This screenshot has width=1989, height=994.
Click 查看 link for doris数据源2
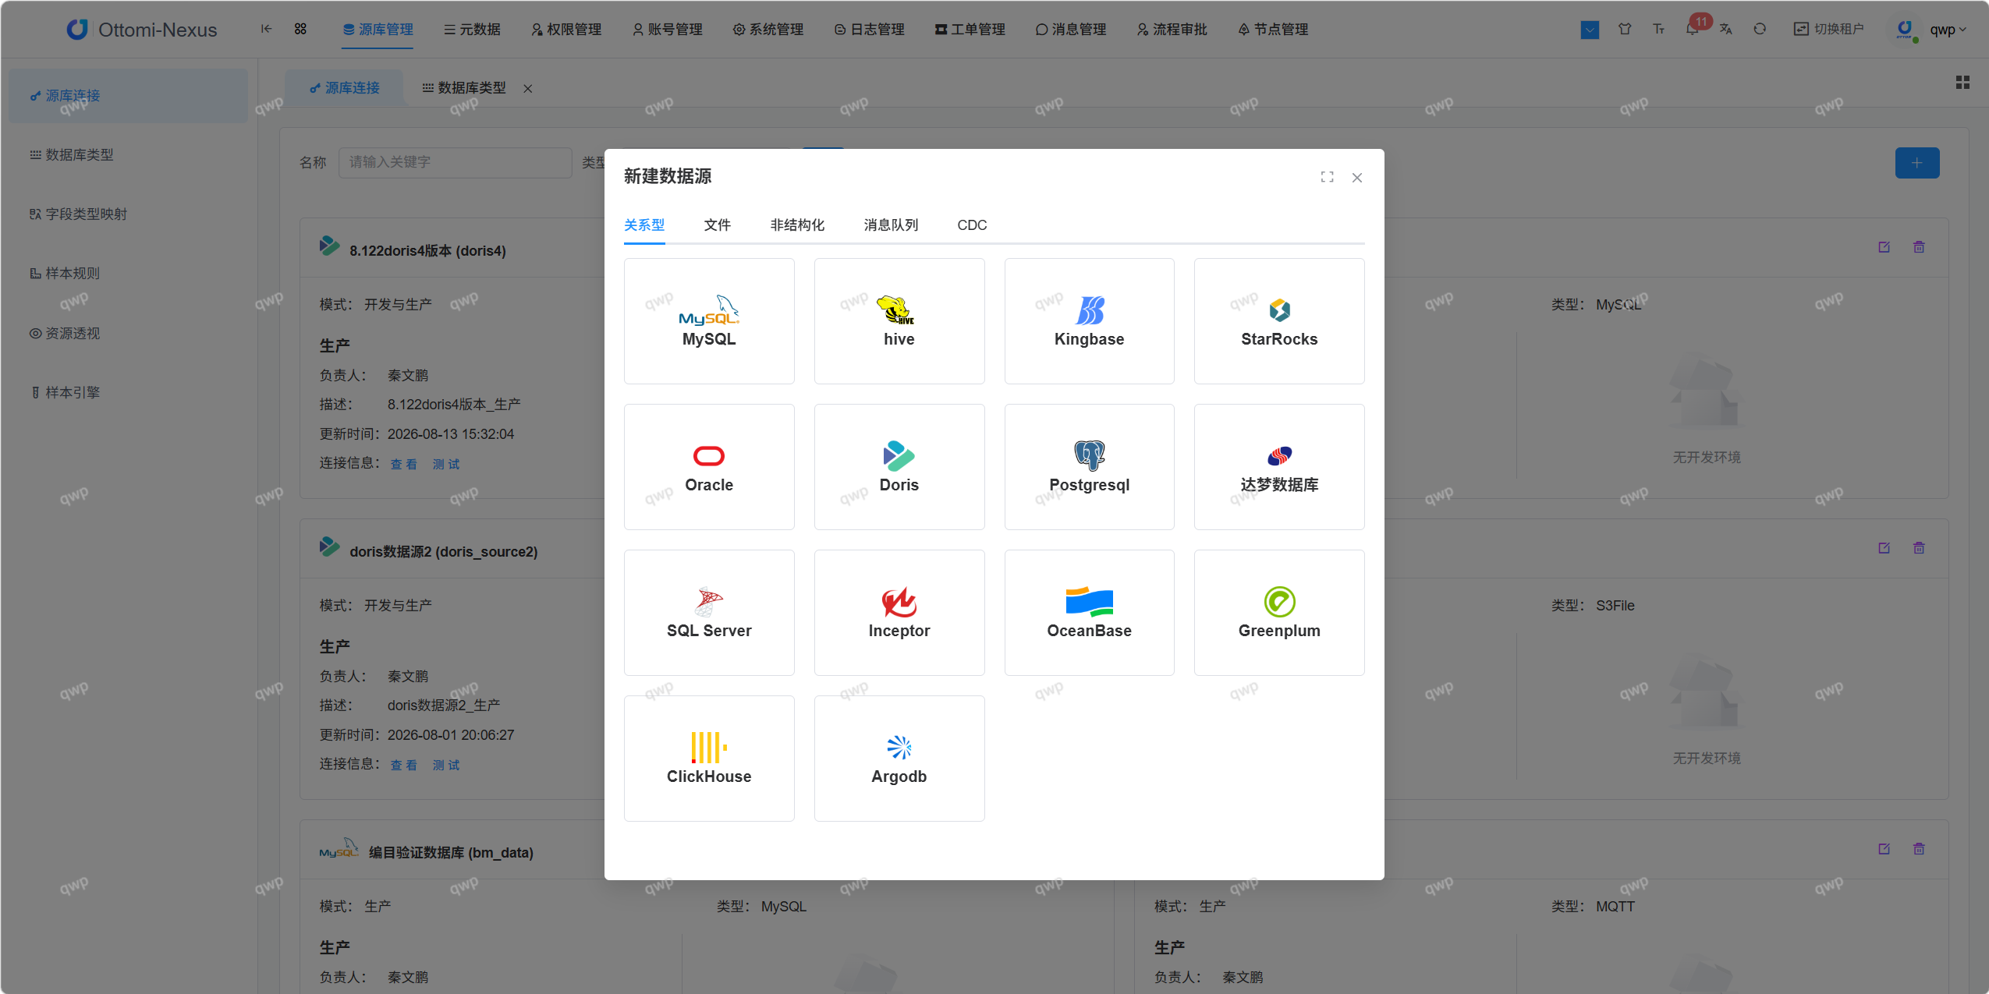pyautogui.click(x=403, y=766)
